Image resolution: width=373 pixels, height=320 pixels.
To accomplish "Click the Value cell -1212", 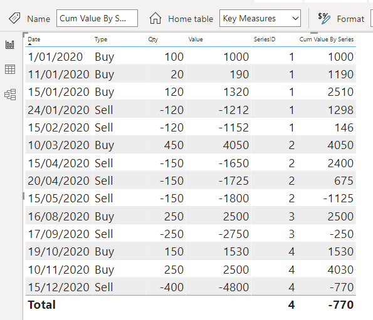I will point(234,110).
